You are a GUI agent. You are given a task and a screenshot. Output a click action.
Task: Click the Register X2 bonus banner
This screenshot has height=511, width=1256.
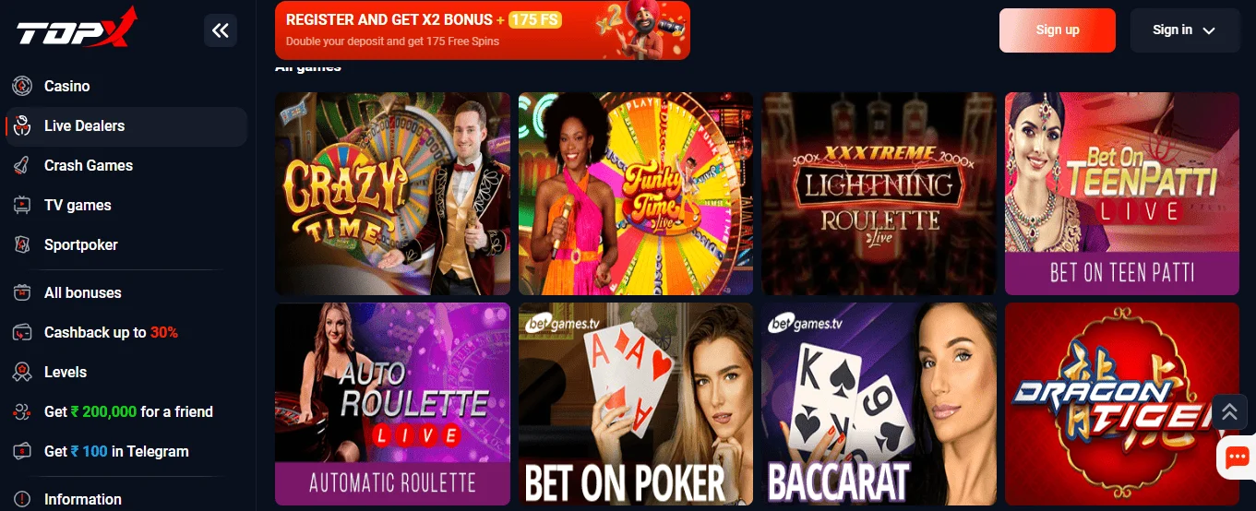(x=483, y=30)
